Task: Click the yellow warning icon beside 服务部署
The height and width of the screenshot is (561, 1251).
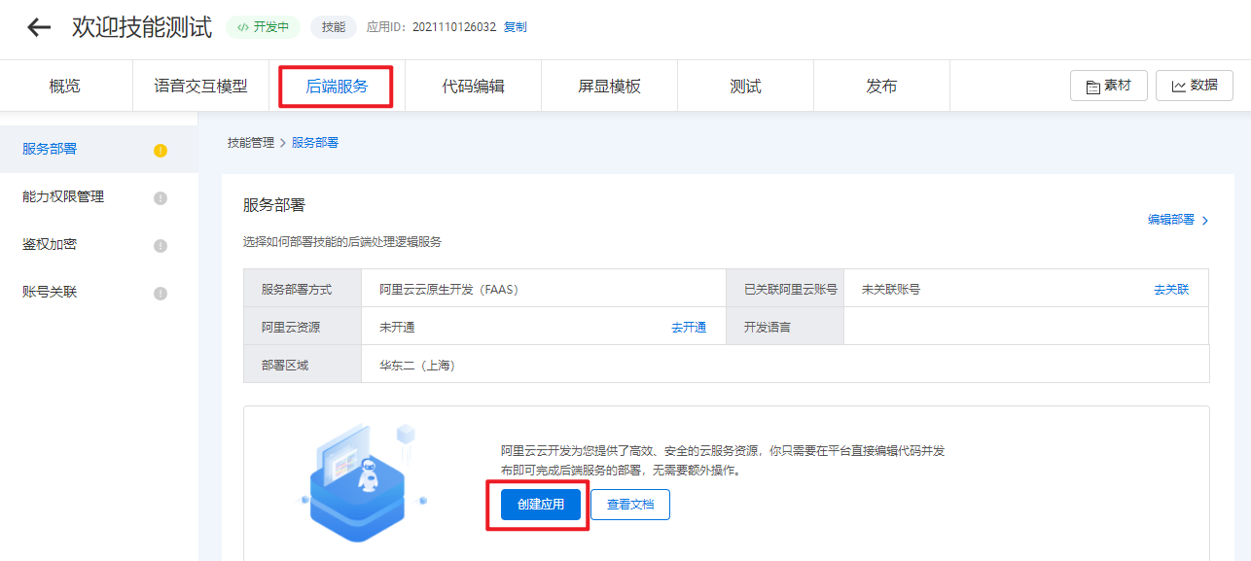Action: point(161,151)
